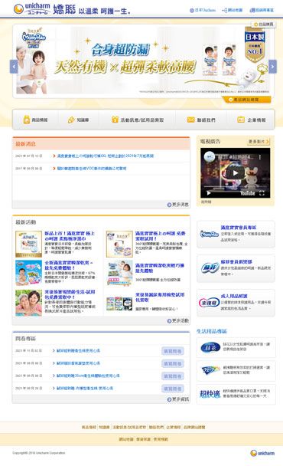Open the 2017 news item about VOC

(x=91, y=168)
